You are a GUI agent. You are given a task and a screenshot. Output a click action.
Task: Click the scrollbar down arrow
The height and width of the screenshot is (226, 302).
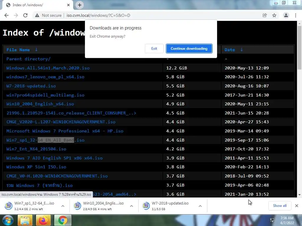[x=300, y=195]
